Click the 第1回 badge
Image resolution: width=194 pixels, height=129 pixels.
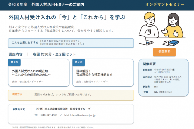tap(14, 62)
